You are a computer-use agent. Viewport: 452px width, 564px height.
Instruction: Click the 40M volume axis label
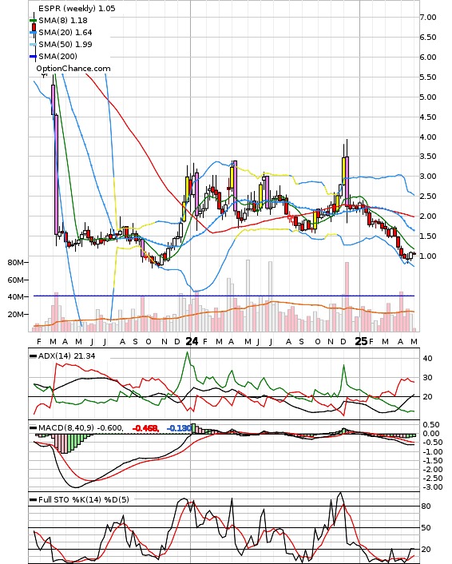(16, 296)
